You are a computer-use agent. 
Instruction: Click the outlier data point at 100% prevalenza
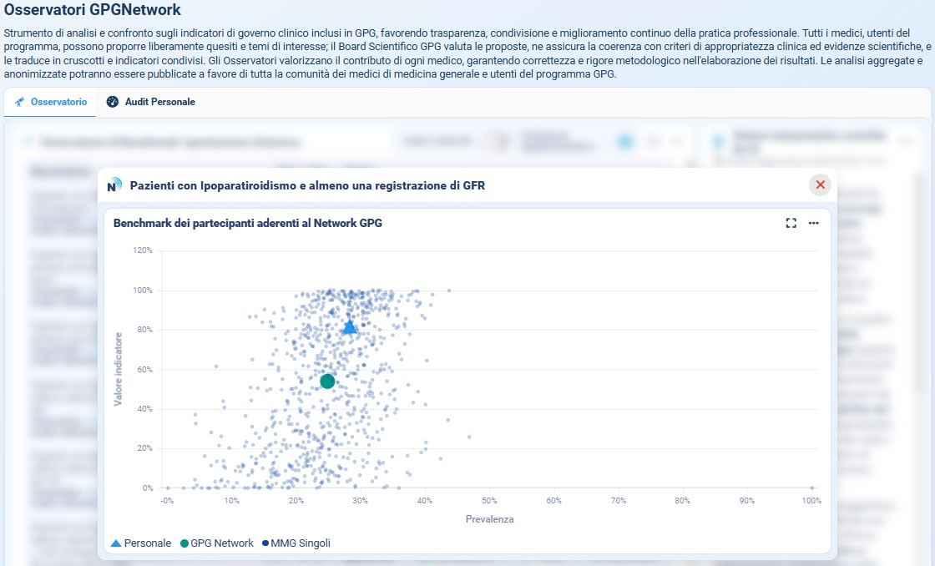[x=812, y=488]
